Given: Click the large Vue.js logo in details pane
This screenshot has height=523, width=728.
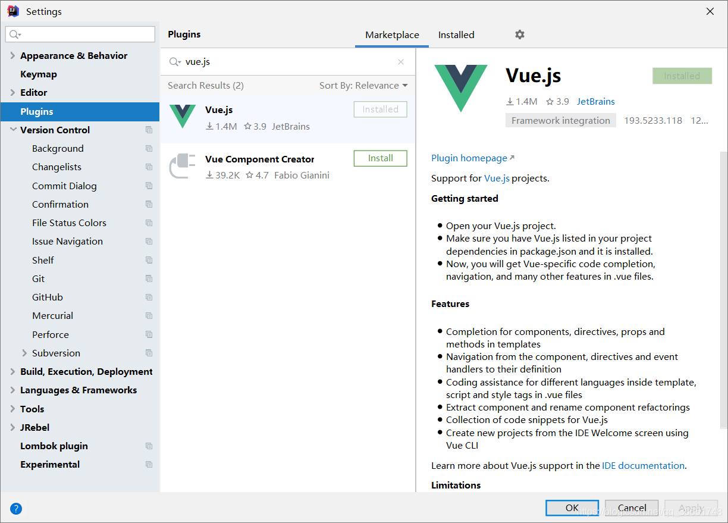Looking at the screenshot, I should [x=461, y=88].
